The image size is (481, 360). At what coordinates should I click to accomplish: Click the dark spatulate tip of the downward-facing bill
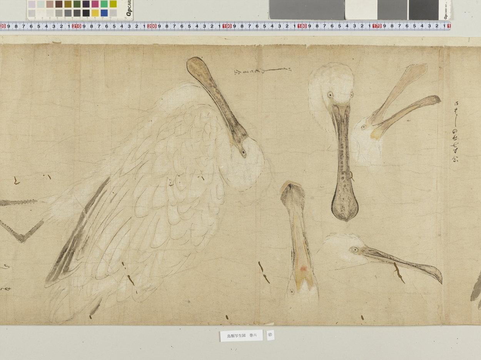(x=345, y=204)
